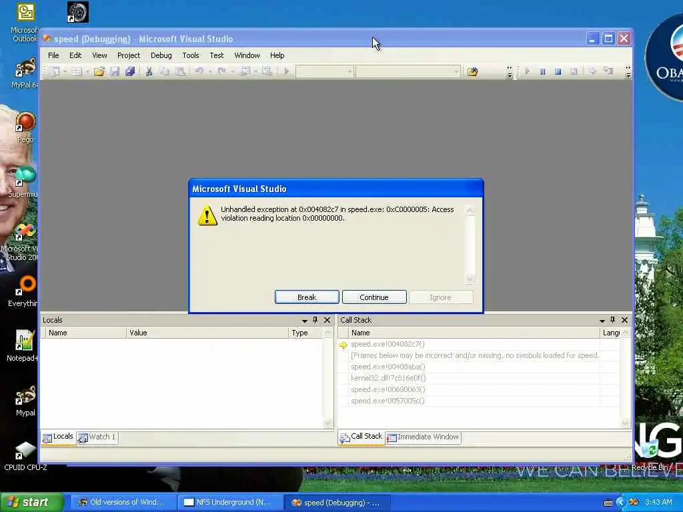Click the Open File folder icon
This screenshot has width=683, height=512.
(x=99, y=71)
